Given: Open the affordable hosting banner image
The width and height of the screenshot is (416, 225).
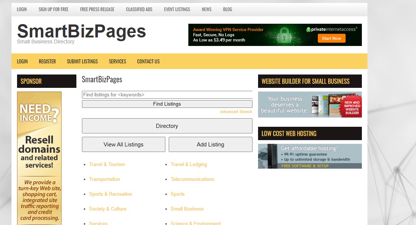Looking at the screenshot, I should tap(310, 156).
